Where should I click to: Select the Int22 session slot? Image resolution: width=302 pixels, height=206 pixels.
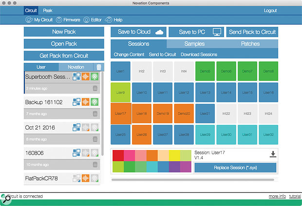click(x=226, y=113)
